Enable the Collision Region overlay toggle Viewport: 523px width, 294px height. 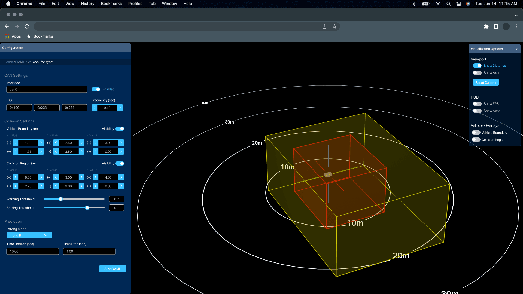point(476,140)
